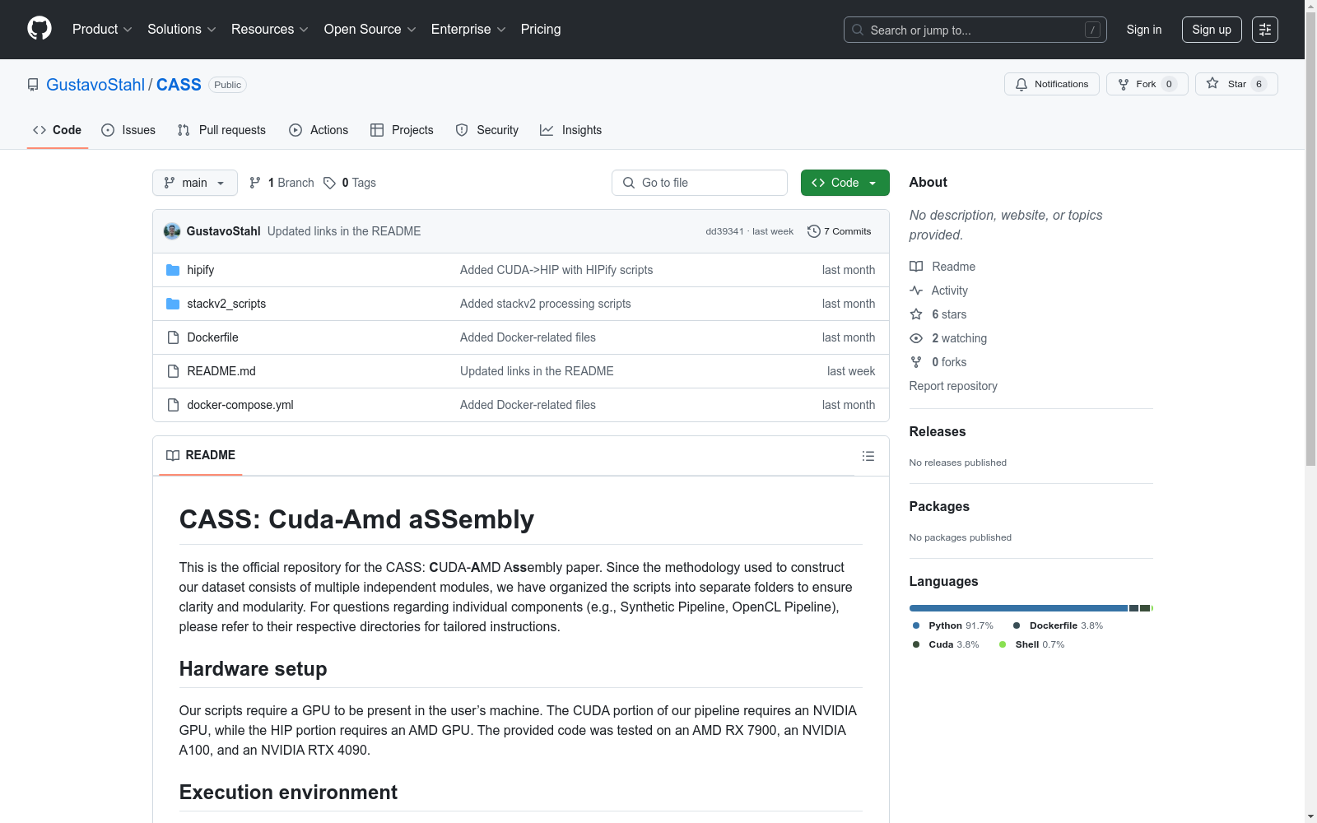Image resolution: width=1317 pixels, height=823 pixels.
Task: Expand the Resources menu
Action: pos(270,30)
